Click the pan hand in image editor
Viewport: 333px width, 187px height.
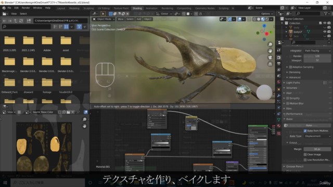tap(84, 126)
